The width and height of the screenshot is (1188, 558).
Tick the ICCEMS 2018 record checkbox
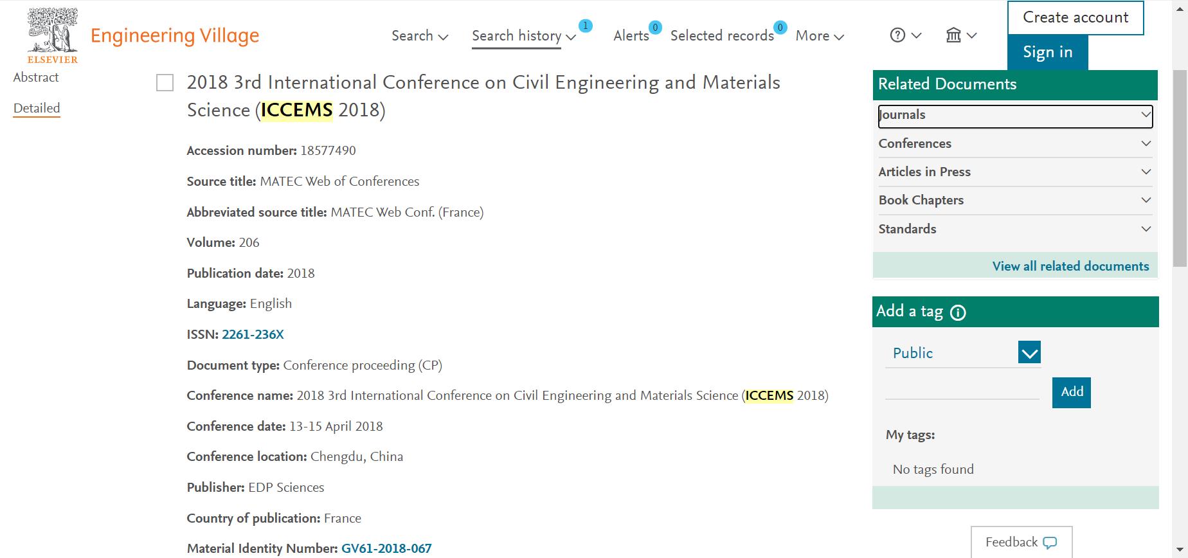(165, 83)
